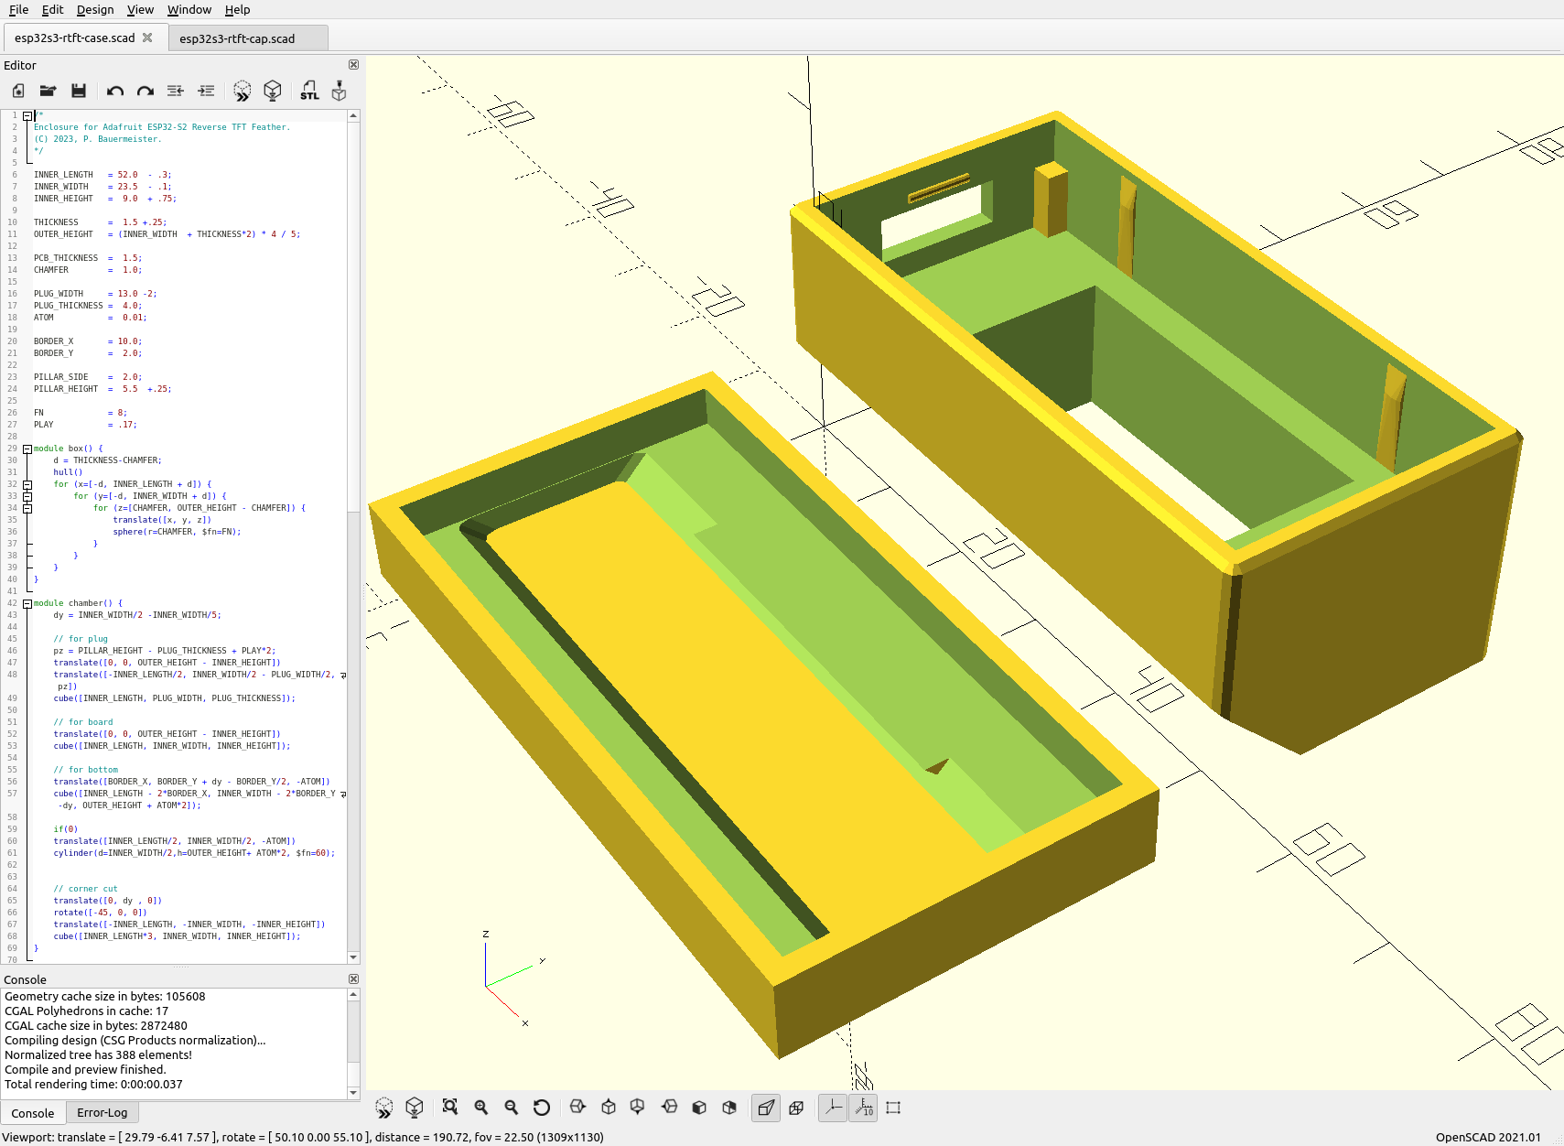Click the Undo icon in editor toolbar

115,91
